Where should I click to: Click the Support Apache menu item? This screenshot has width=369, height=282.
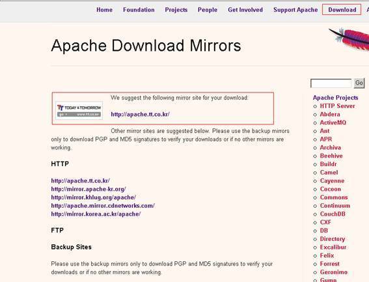[x=295, y=10]
